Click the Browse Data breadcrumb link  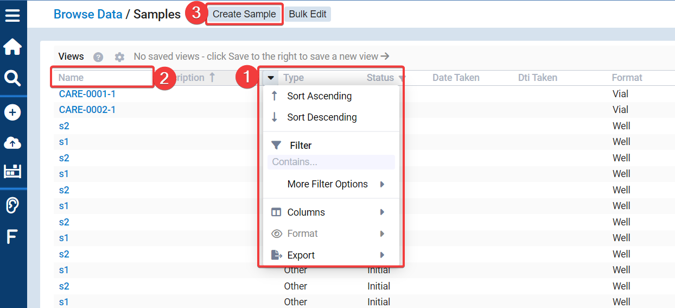click(x=88, y=14)
